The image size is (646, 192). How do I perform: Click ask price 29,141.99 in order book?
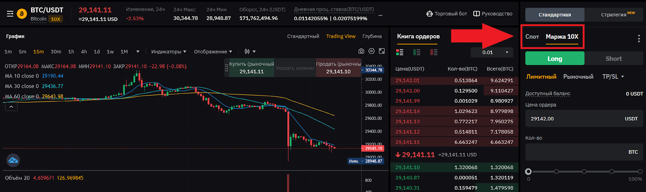407,101
